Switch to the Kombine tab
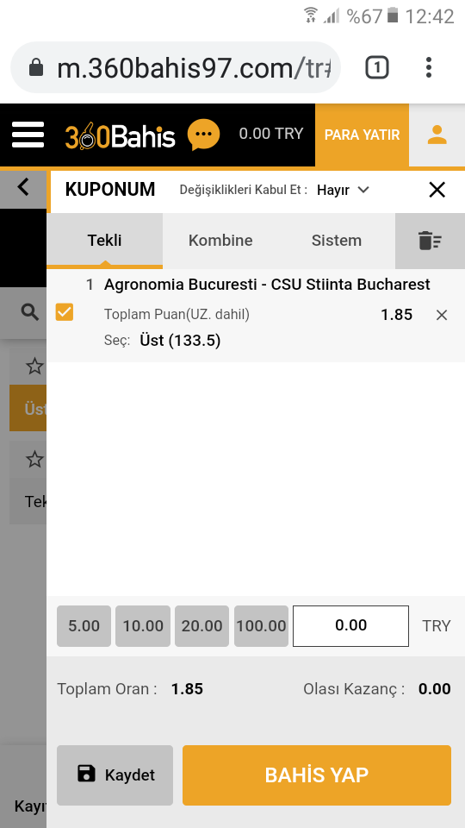 pyautogui.click(x=220, y=241)
